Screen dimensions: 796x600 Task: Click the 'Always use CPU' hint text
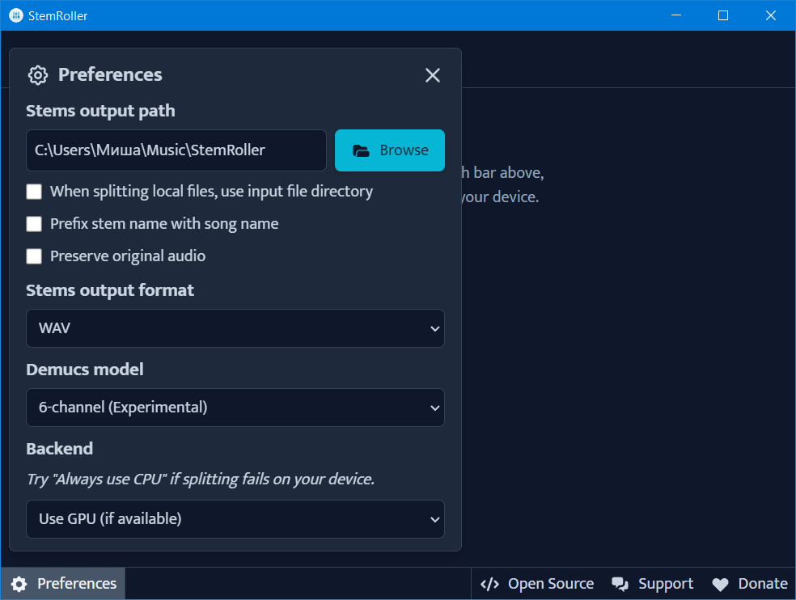[201, 480]
